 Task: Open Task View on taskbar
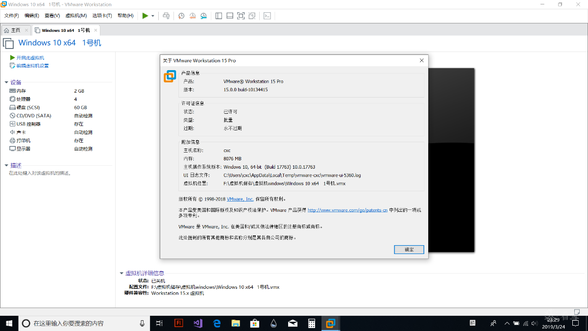(159, 323)
